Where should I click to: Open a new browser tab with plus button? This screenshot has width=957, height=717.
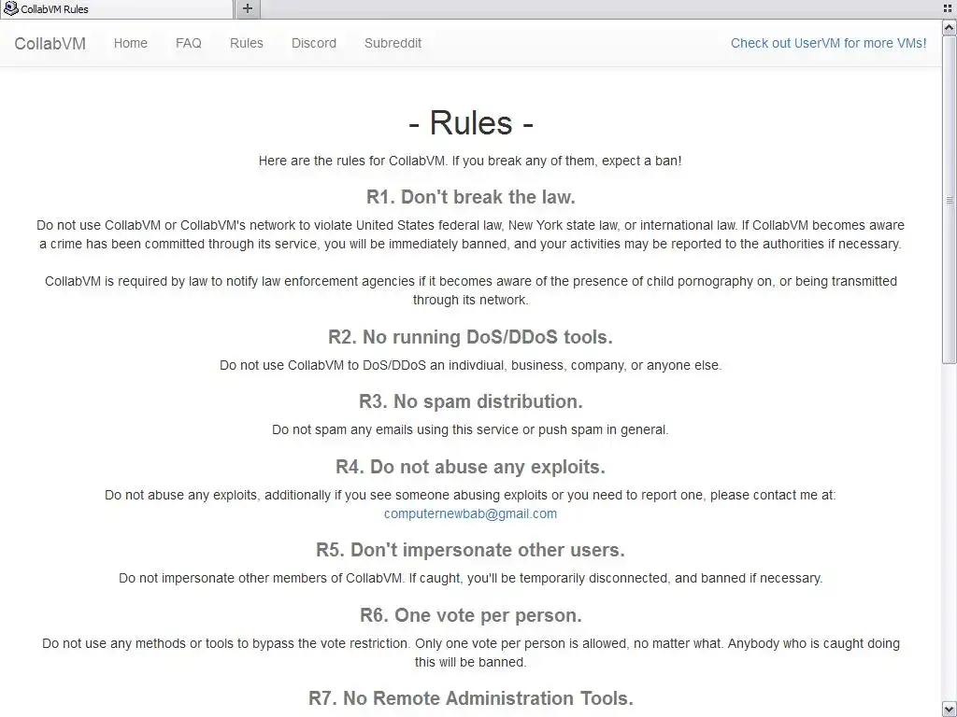pos(247,8)
